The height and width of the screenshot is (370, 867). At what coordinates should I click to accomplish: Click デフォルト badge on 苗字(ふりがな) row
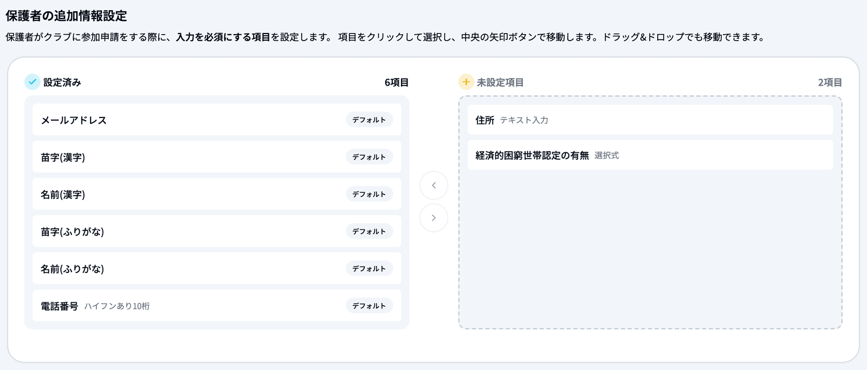point(369,231)
